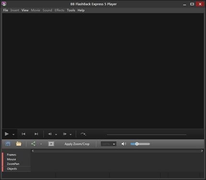The width and height of the screenshot is (206, 180).
Task: Click the BB FlashBack app icon in title bar
Action: coord(4,4)
